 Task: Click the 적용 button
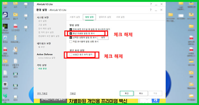155,93
